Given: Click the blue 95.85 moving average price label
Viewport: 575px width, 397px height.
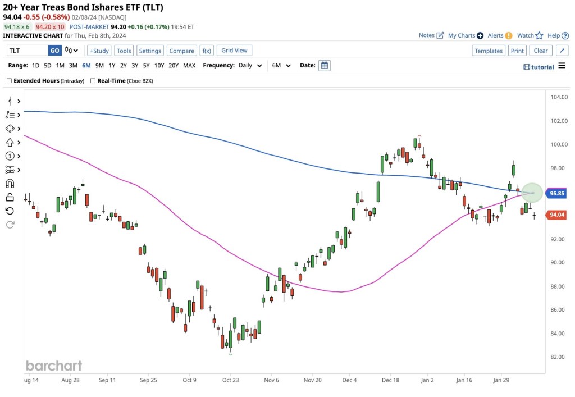Looking at the screenshot, I should [x=556, y=194].
